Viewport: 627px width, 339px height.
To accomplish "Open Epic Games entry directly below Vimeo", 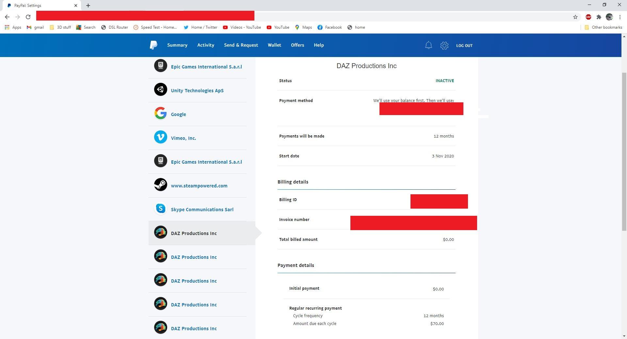I will [x=198, y=162].
